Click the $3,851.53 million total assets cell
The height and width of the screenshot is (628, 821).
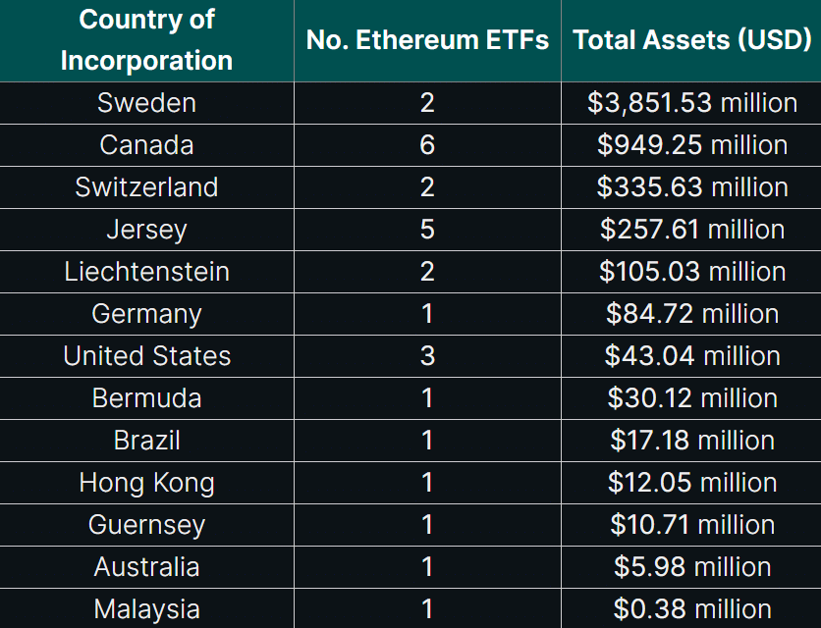click(692, 103)
